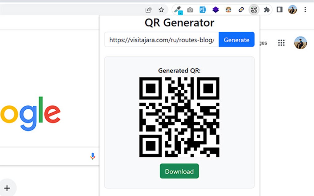Open the browser side panel
Viewport: 314px width, 196px height.
tap(279, 10)
